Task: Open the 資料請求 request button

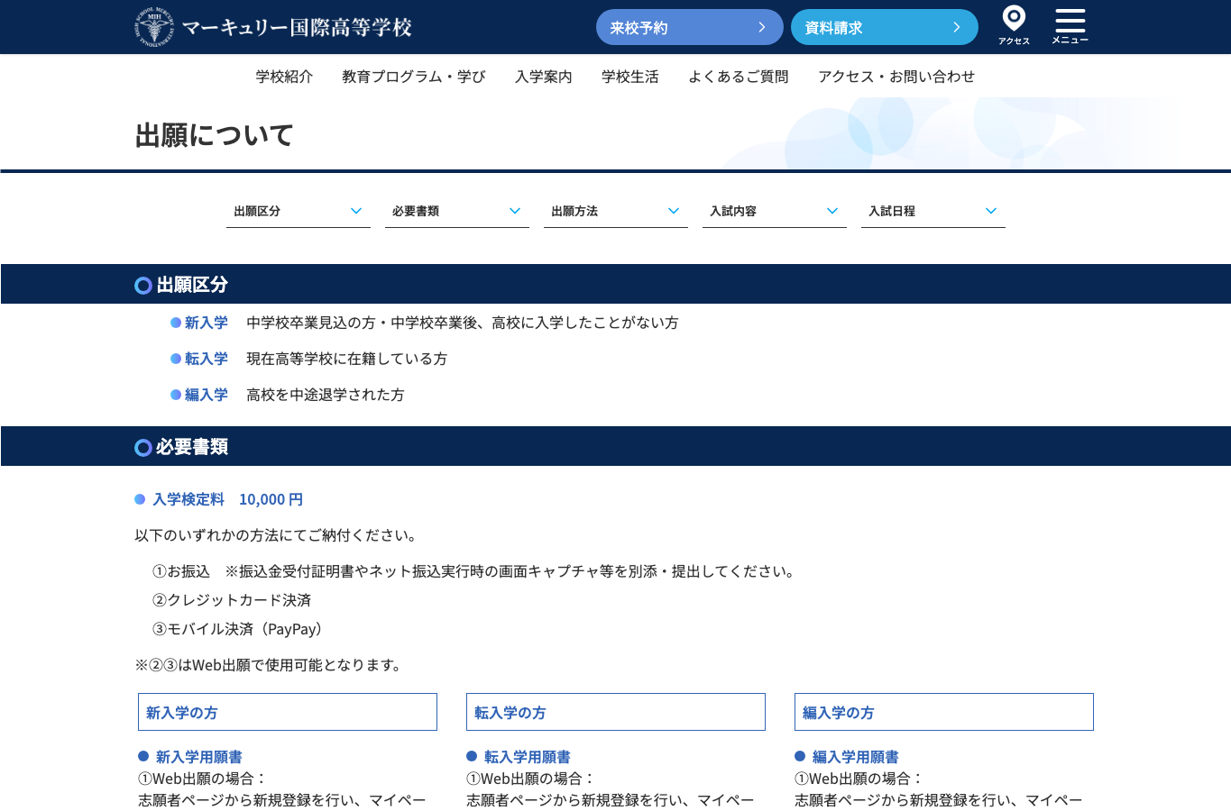Action: 885,27
